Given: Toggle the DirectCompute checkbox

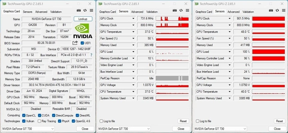Looking at the screenshot, I should coord(53,115).
